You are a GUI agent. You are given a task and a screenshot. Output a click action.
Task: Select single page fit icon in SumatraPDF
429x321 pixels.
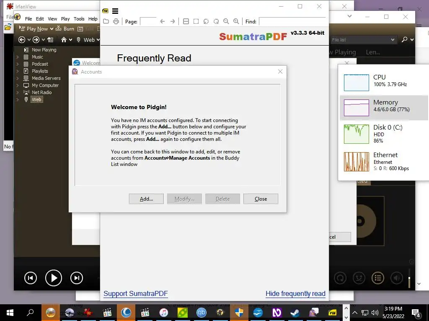pyautogui.click(x=196, y=21)
